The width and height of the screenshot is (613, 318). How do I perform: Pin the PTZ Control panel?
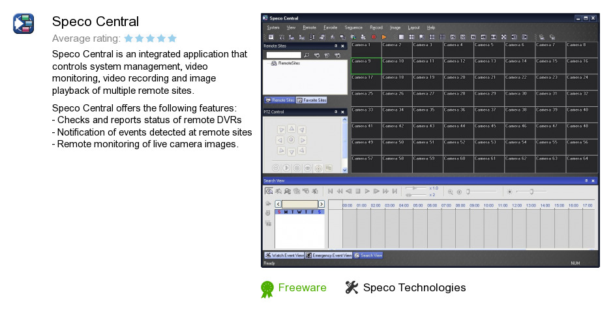click(x=335, y=111)
